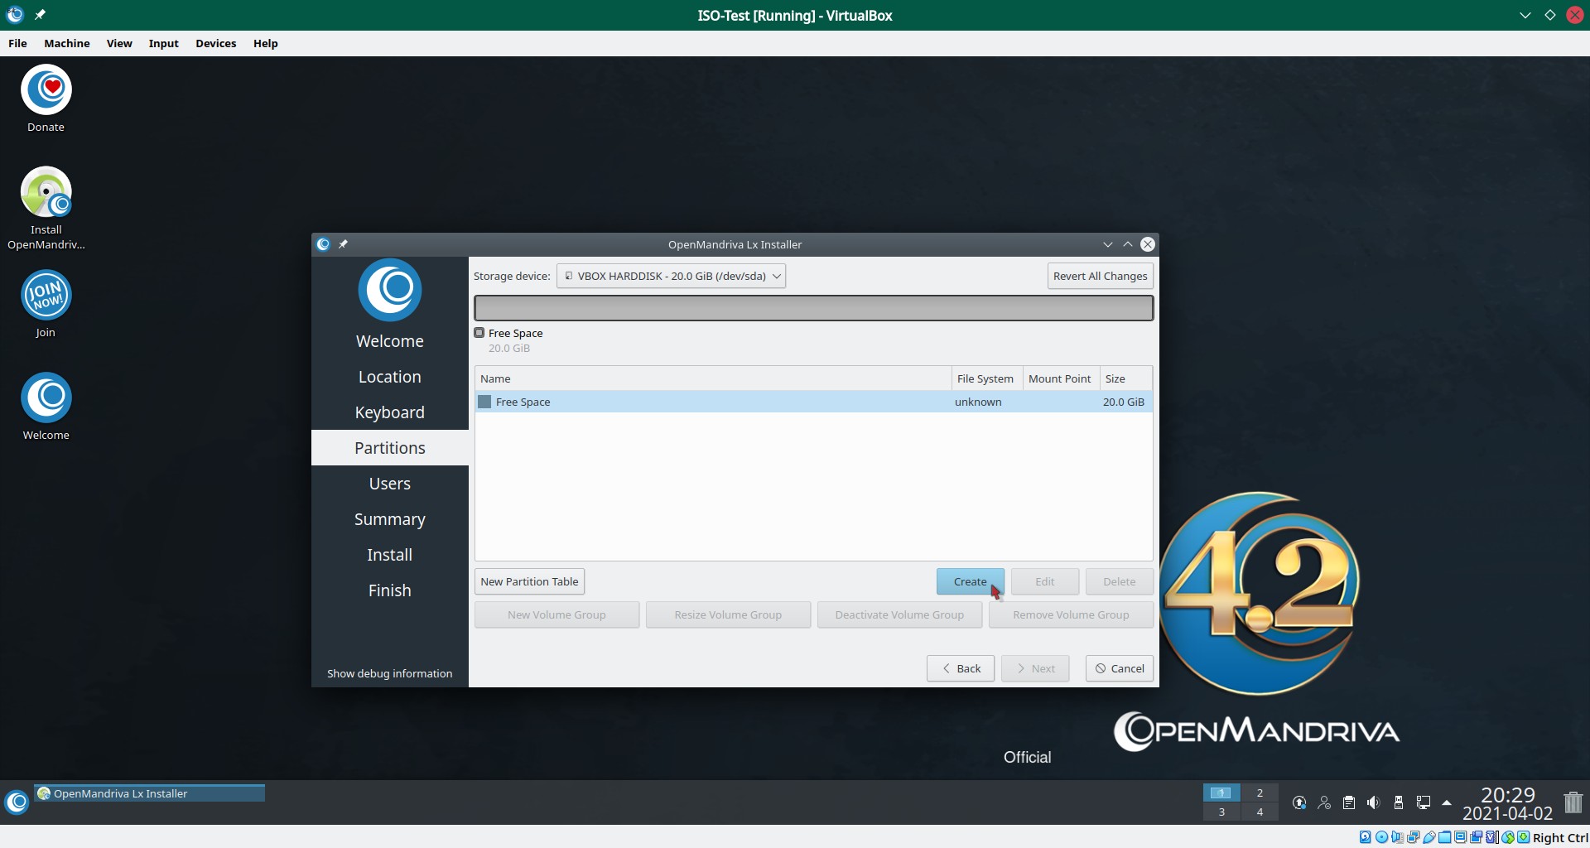Screen dimensions: 1590x848
Task: Open the OpenMandriva application launcher in the panel
Action: click(x=17, y=802)
